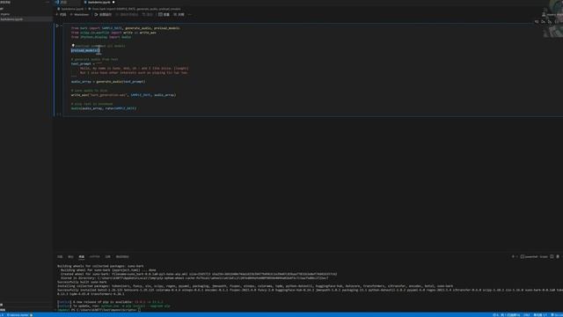
Task: Click the 'from bark import SAMPLE_RATE' line
Action: click(125, 28)
